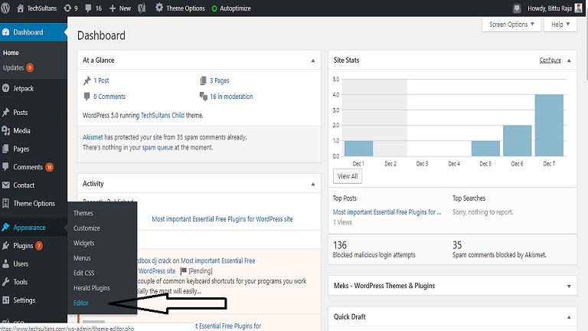Click the Settings sliders icon in sidebar
The width and height of the screenshot is (588, 331).
[5, 300]
